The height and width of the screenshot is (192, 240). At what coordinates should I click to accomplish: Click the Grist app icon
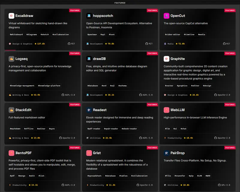point(89,153)
